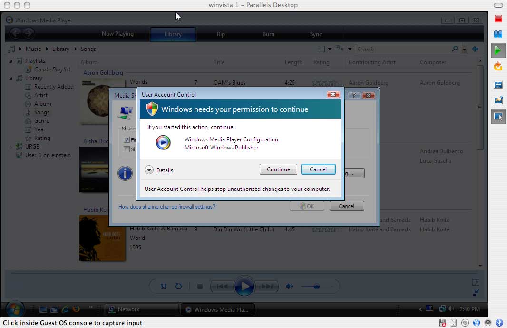The width and height of the screenshot is (507, 328).
Task: Turn on shuffle in the player controls
Action: [x=164, y=286]
